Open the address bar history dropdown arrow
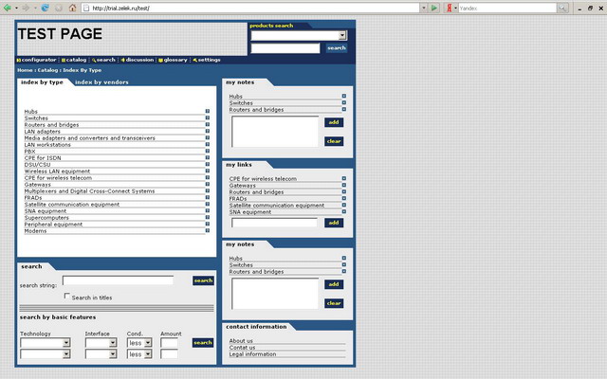 [424, 8]
